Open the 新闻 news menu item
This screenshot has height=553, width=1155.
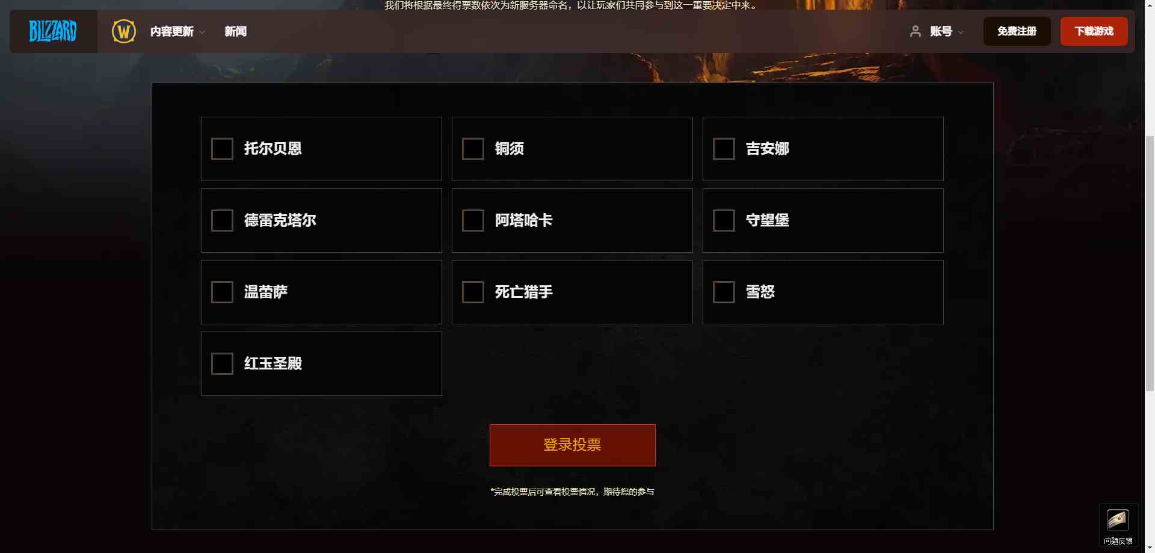click(235, 31)
